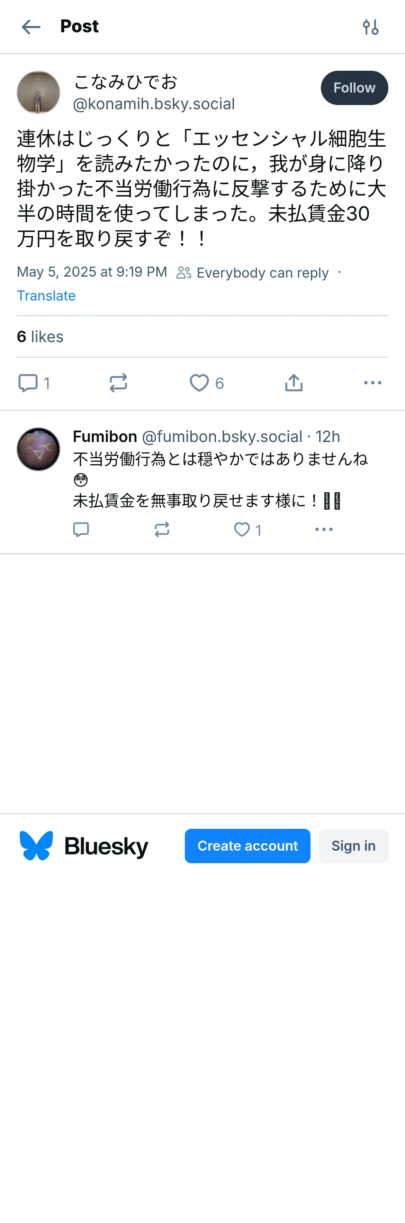Reply to Fumibon's comment

[81, 529]
